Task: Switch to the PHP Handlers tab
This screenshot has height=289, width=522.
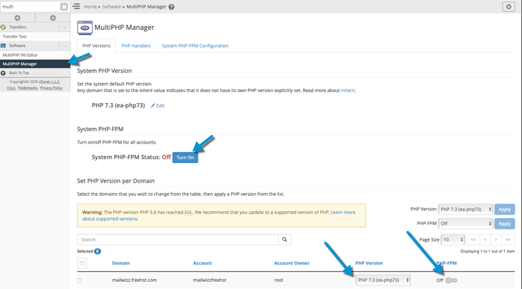Action: (x=136, y=46)
